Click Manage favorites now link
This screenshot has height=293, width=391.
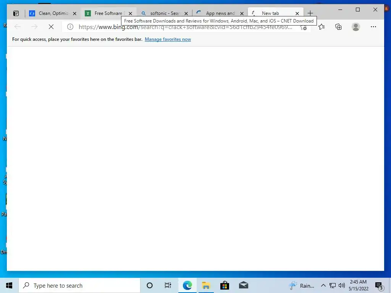tap(168, 39)
